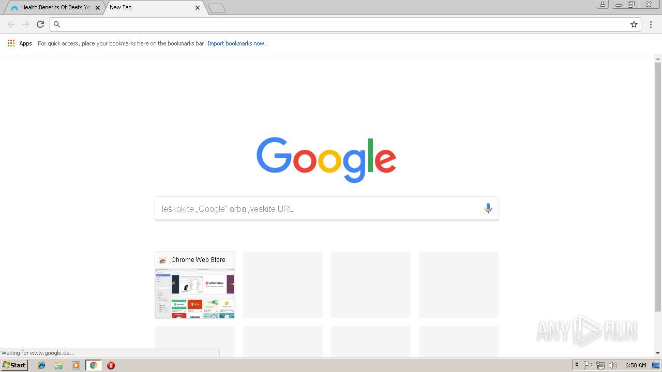Launch Internet Explorer from the taskbar
Screen dimensions: 662x372
(41, 365)
